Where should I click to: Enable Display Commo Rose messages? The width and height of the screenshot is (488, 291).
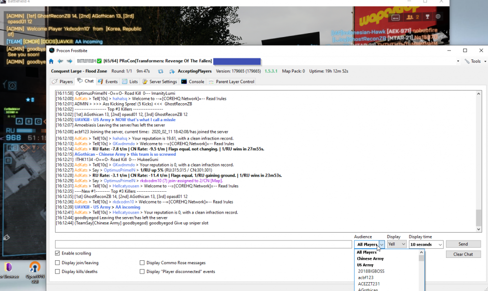142,262
